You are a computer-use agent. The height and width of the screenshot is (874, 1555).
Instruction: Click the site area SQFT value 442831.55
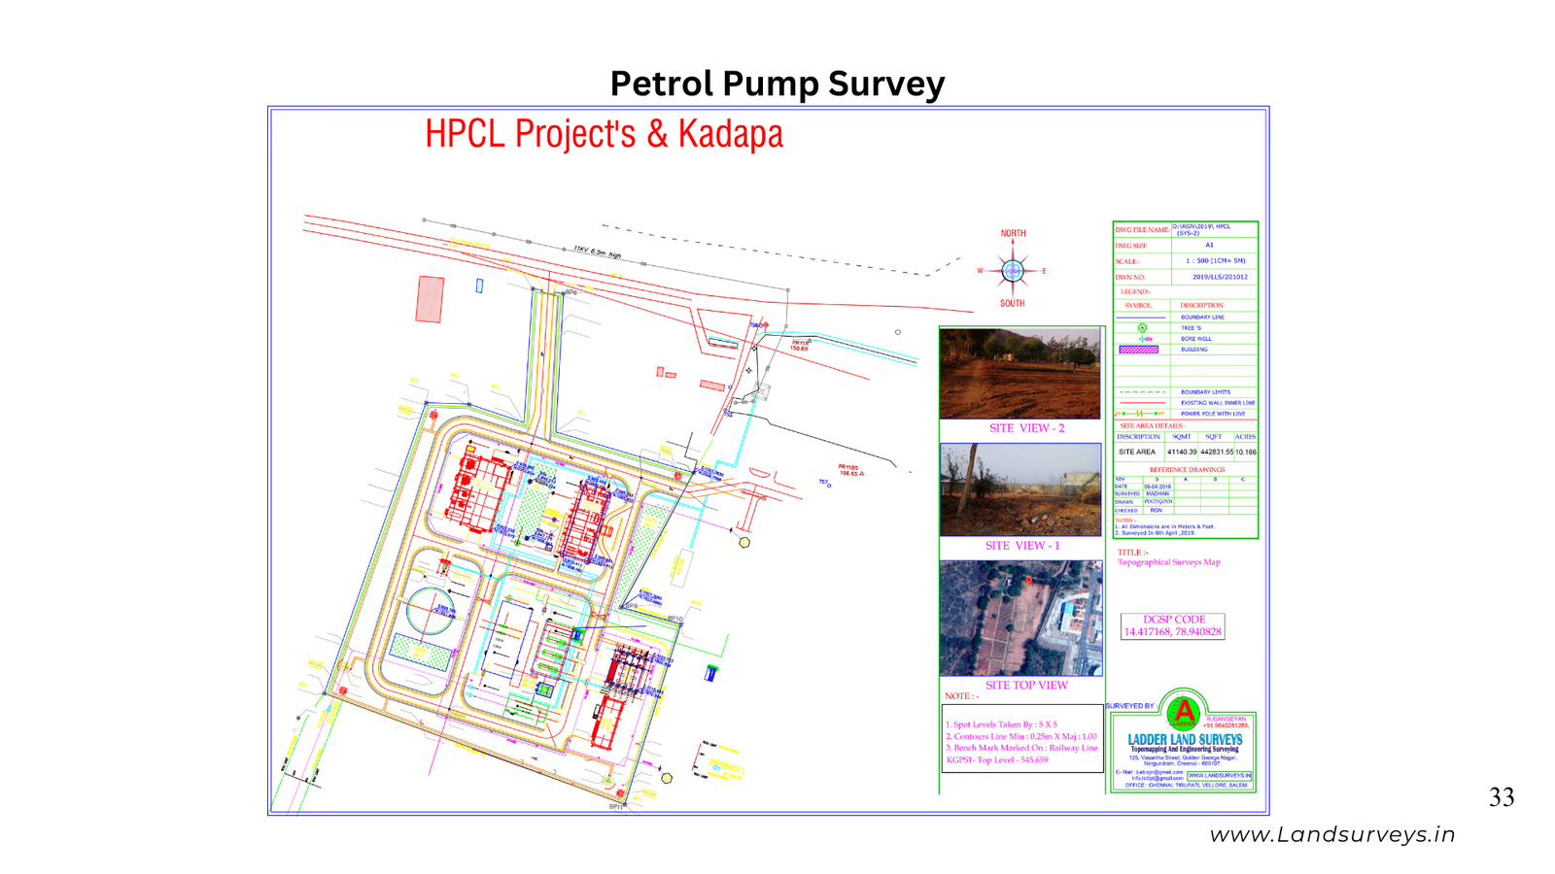click(1217, 452)
